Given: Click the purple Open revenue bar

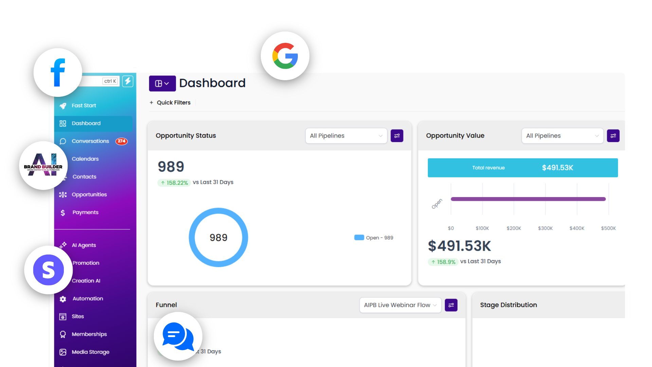Looking at the screenshot, I should [528, 199].
